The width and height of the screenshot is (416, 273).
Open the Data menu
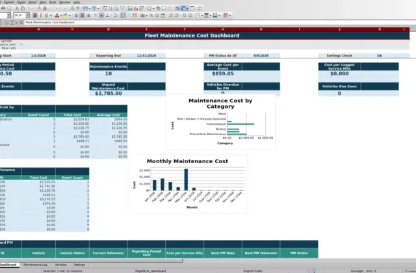point(43,2)
